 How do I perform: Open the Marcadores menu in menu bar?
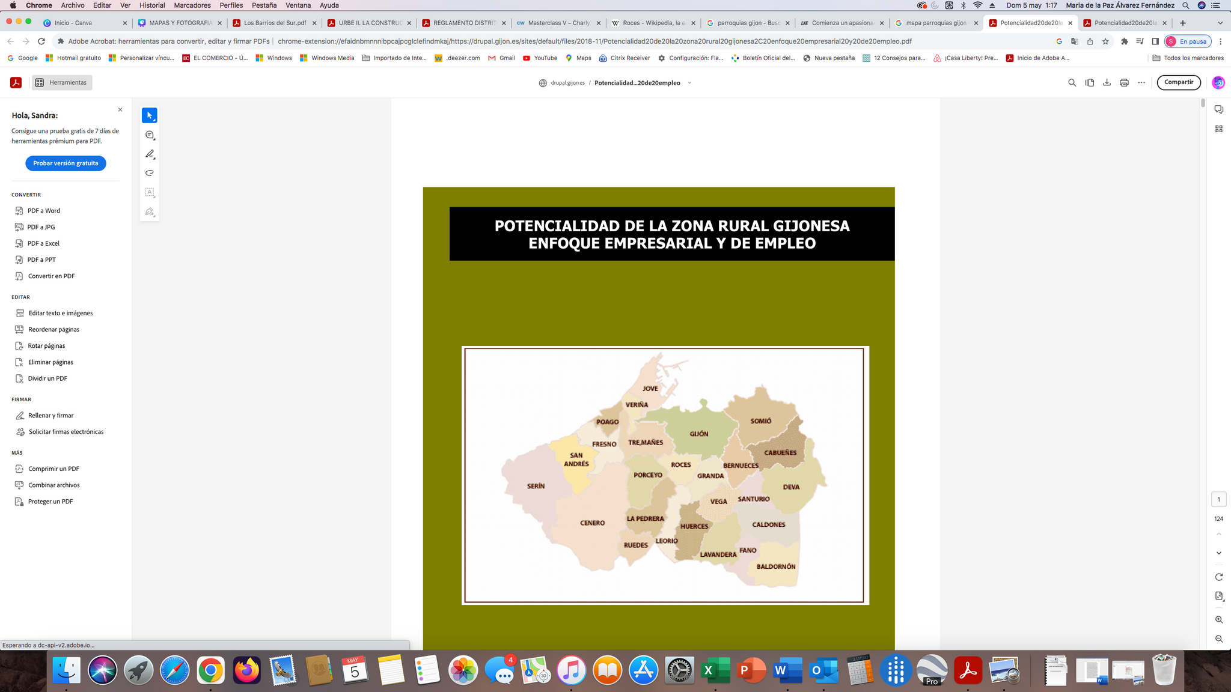[x=192, y=5]
